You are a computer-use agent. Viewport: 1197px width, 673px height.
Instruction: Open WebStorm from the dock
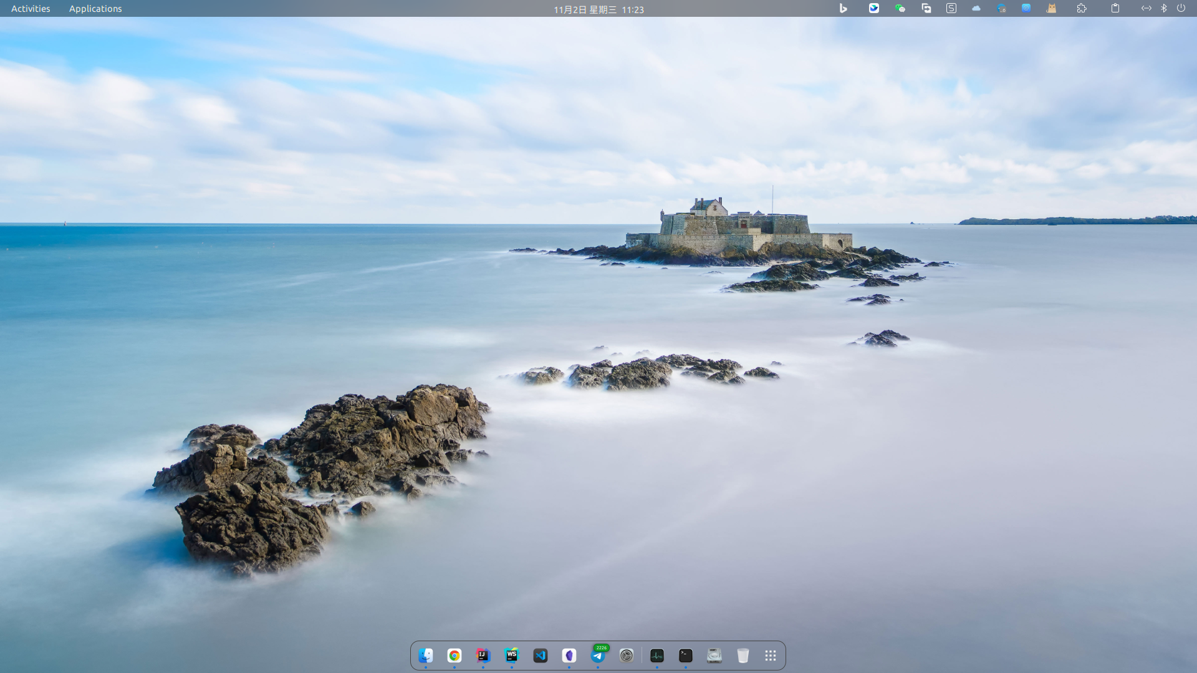(512, 656)
